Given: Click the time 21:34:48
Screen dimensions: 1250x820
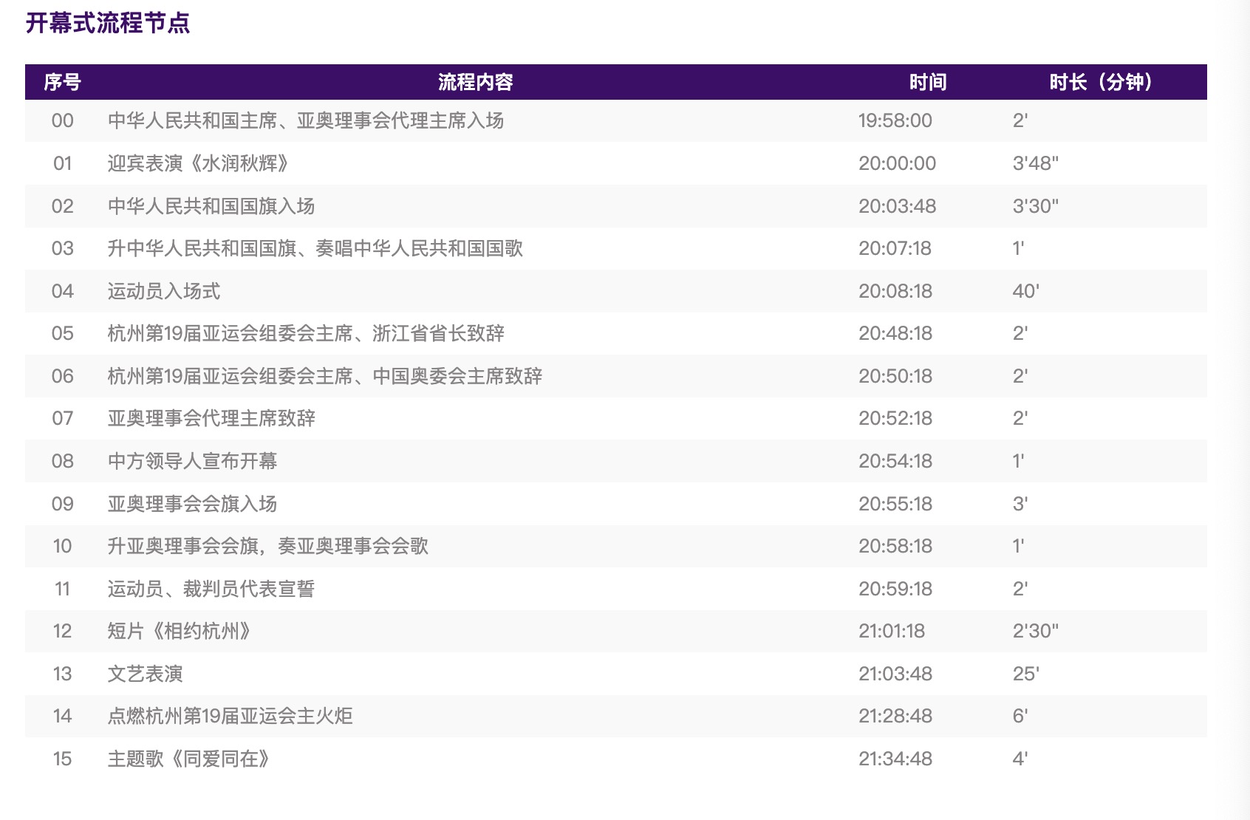Looking at the screenshot, I should point(895,759).
